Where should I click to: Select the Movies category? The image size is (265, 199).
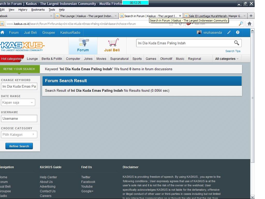(x=101, y=59)
